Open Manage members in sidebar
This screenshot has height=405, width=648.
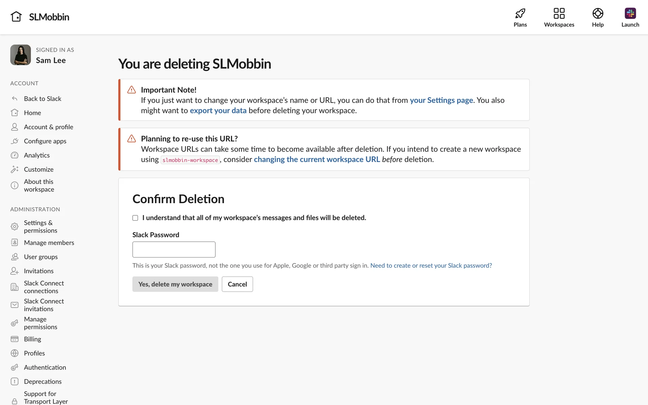pyautogui.click(x=49, y=243)
